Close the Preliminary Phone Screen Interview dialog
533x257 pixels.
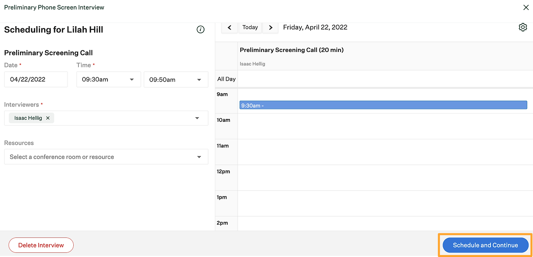pos(526,7)
